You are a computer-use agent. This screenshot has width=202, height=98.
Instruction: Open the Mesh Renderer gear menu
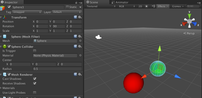click(x=80, y=75)
